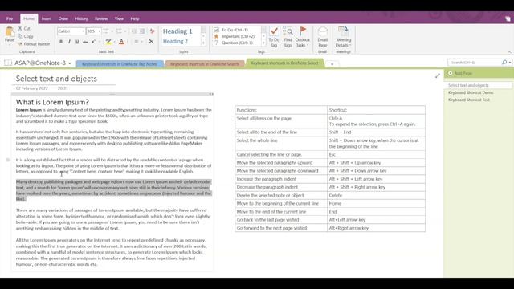Create a new section with plus tab
Image resolution: width=514 pixels, height=289 pixels.
(x=332, y=64)
